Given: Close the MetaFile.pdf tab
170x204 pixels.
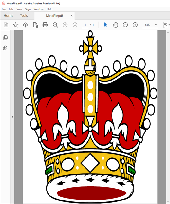Looking at the screenshot, I should [72, 16].
